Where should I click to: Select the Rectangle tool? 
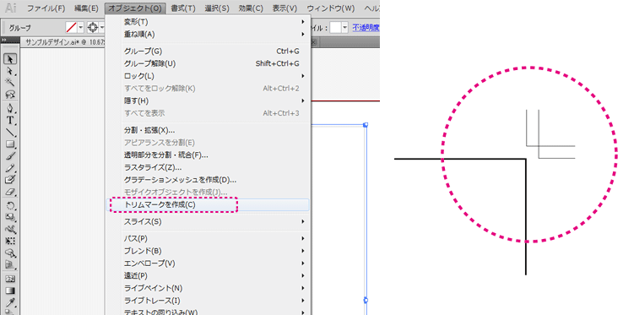pyautogui.click(x=10, y=144)
